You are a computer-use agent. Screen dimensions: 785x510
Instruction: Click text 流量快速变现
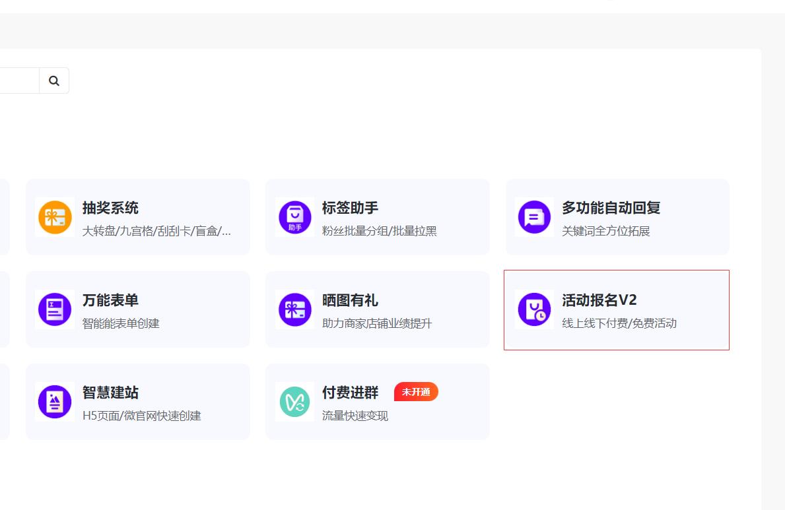tap(355, 416)
